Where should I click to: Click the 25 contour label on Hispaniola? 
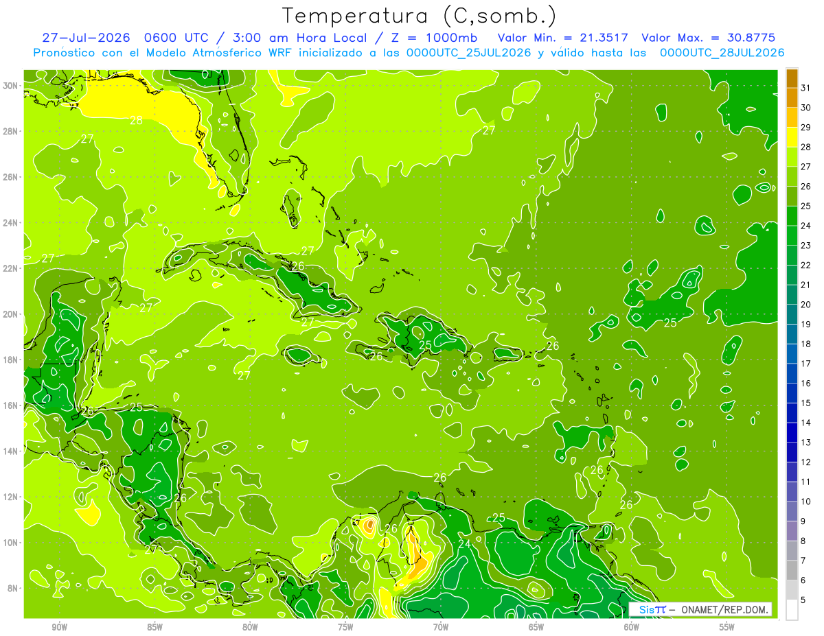point(426,345)
